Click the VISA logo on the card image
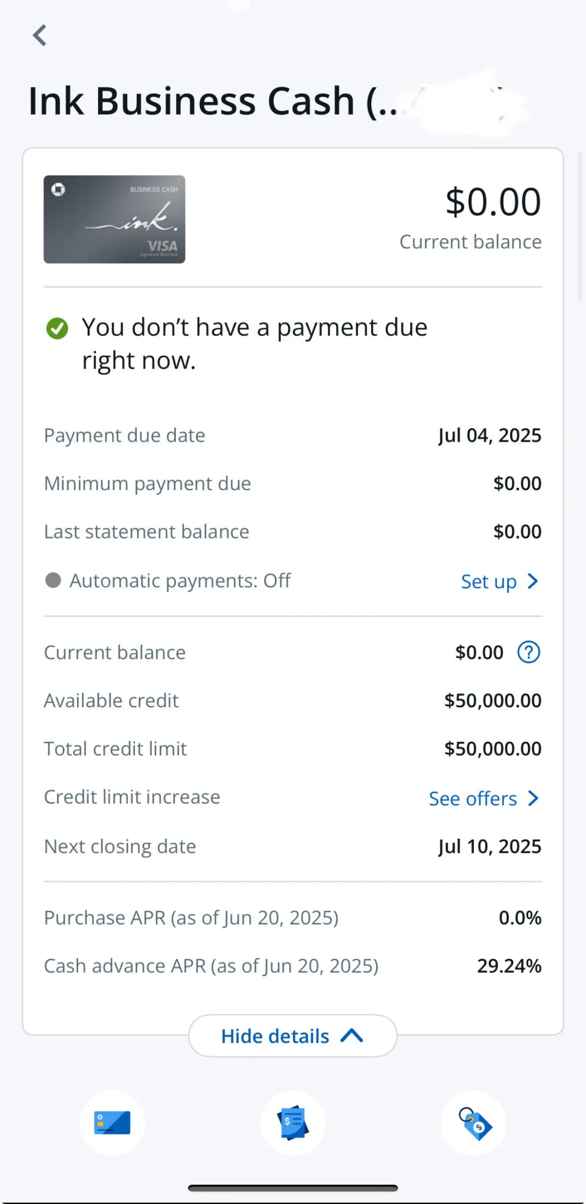 [162, 246]
